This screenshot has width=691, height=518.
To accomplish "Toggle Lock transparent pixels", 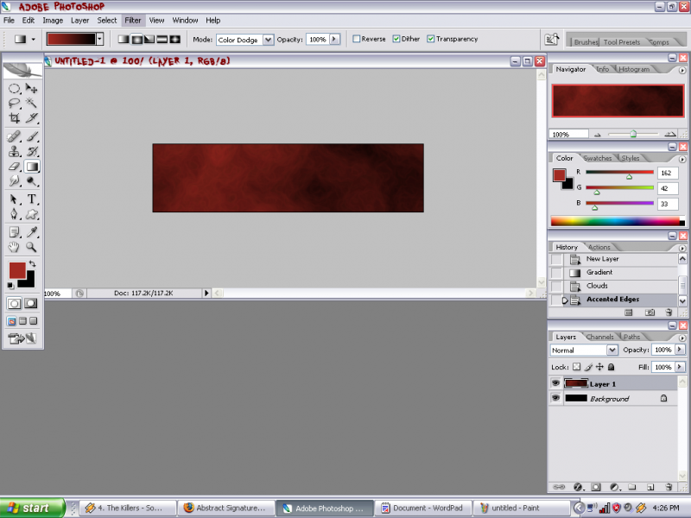I will pos(576,366).
